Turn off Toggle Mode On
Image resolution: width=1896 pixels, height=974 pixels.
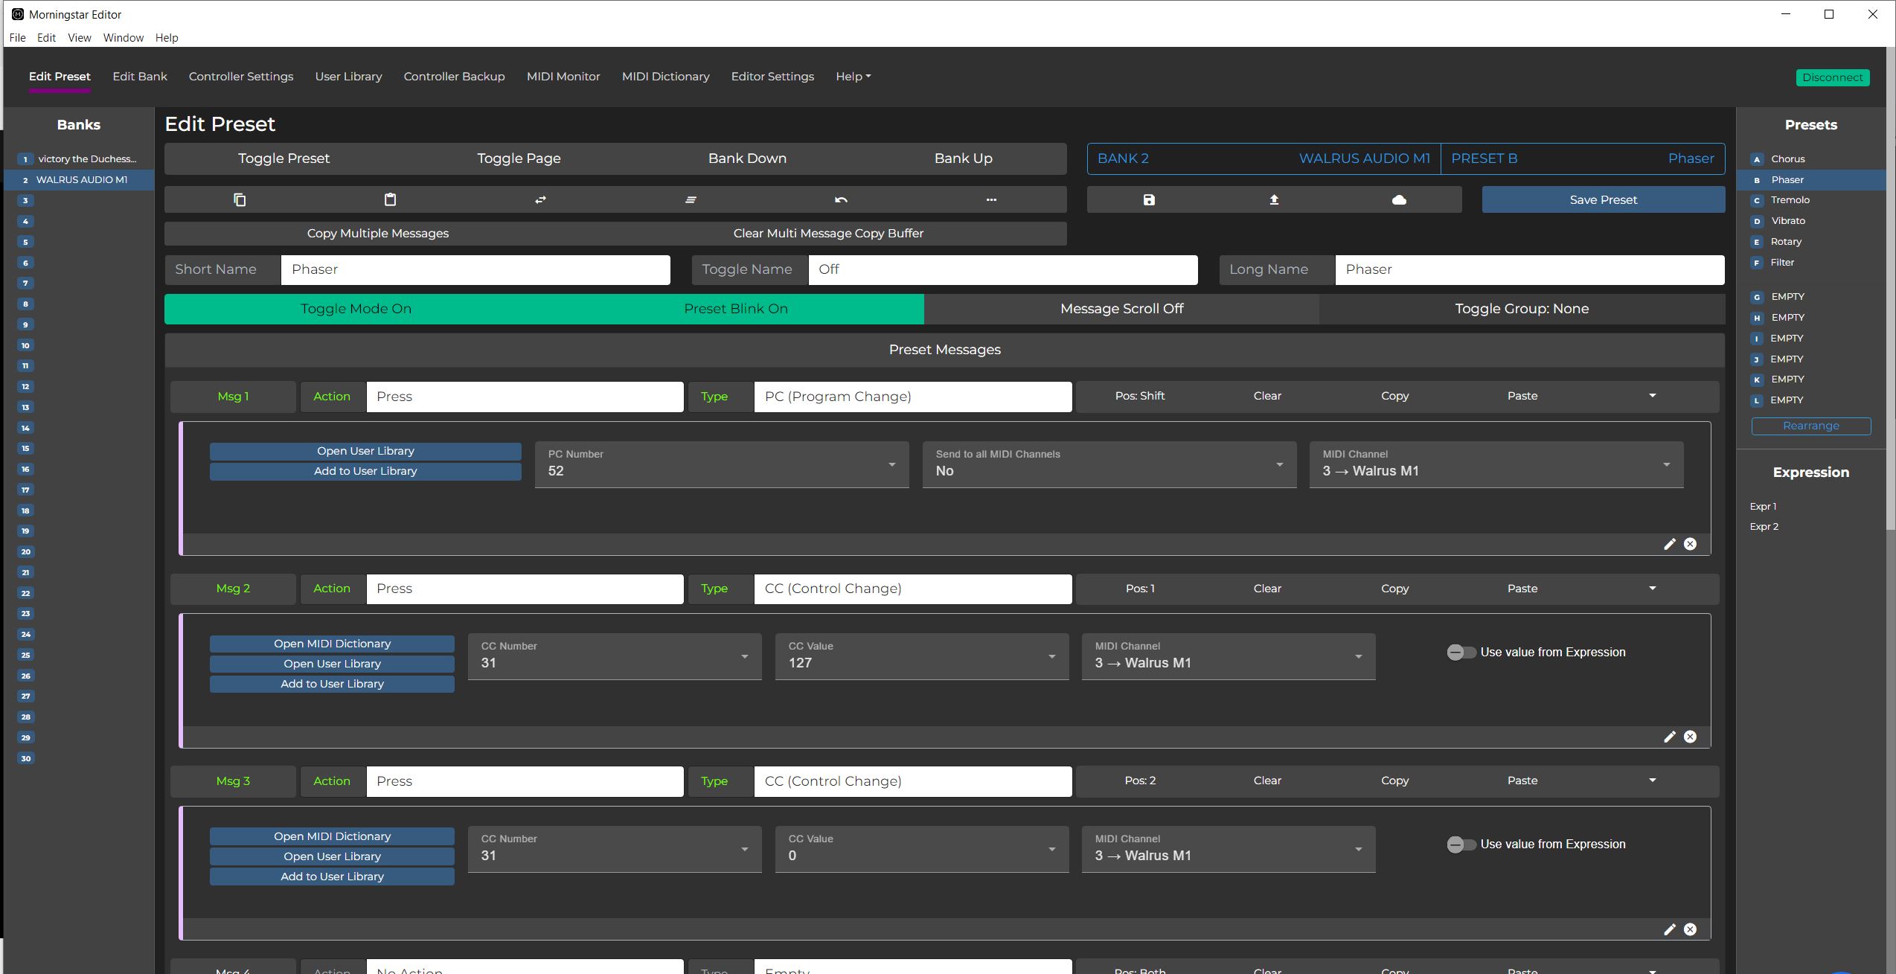tap(356, 309)
